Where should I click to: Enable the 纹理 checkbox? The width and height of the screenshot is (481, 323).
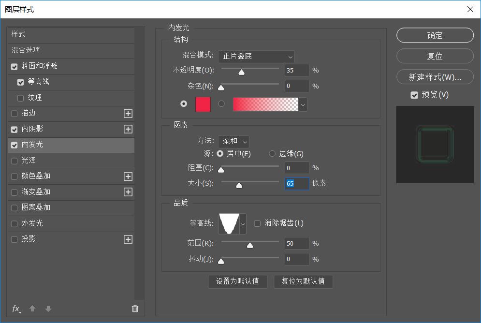coord(20,98)
